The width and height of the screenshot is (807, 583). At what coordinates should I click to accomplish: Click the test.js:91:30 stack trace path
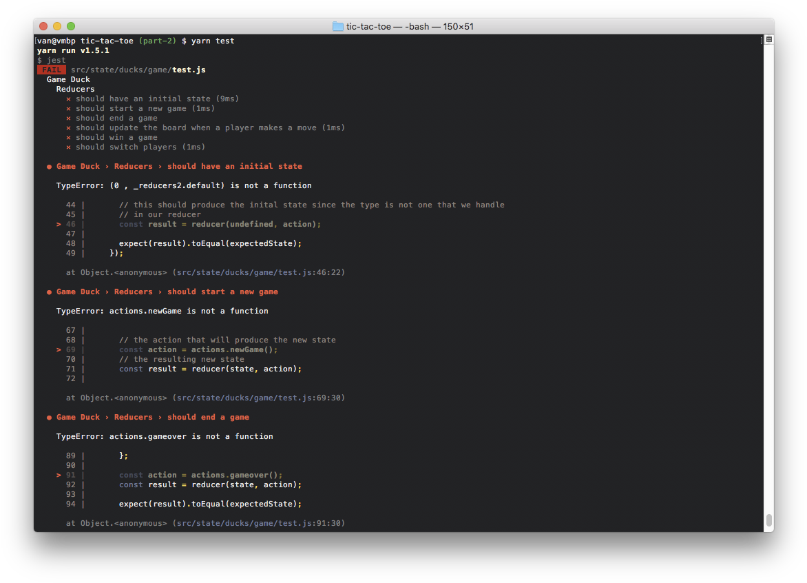pos(258,523)
